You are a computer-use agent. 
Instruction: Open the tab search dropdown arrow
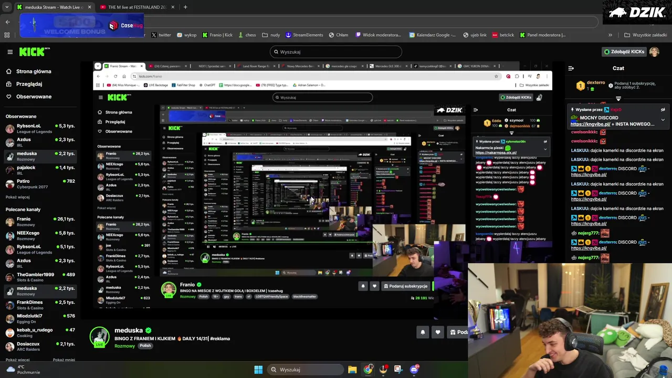tap(6, 7)
